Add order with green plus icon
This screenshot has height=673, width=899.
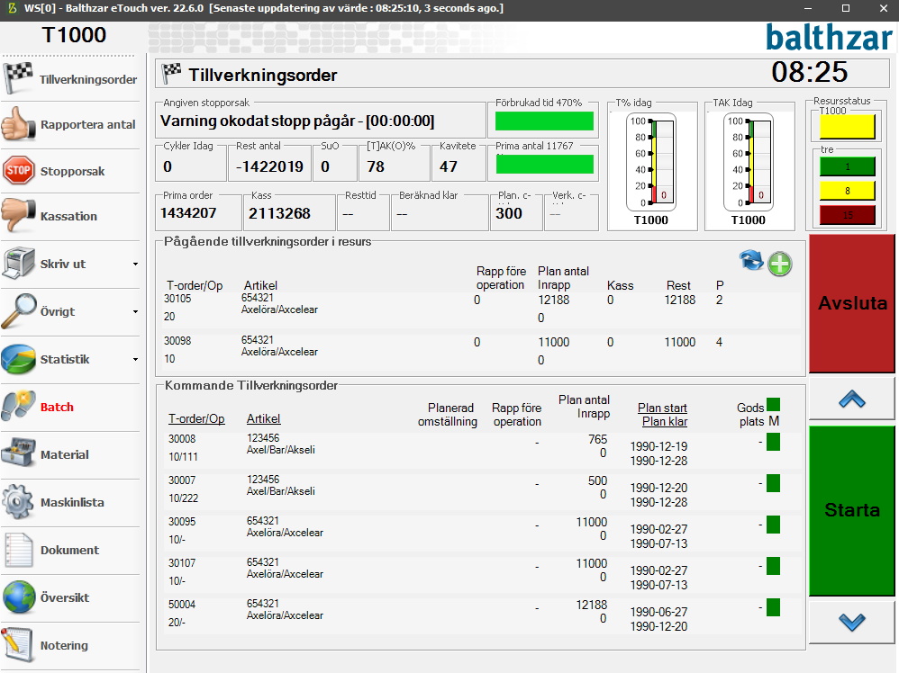click(780, 264)
